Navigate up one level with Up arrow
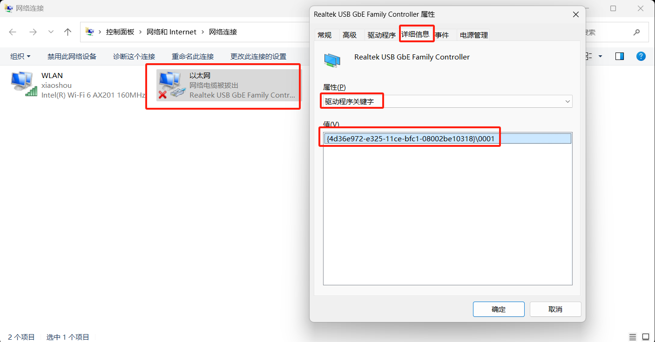The width and height of the screenshot is (655, 342). [68, 32]
